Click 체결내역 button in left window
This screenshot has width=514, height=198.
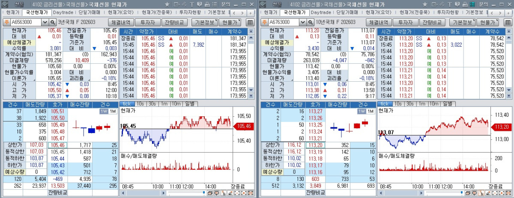pyautogui.click(x=122, y=22)
